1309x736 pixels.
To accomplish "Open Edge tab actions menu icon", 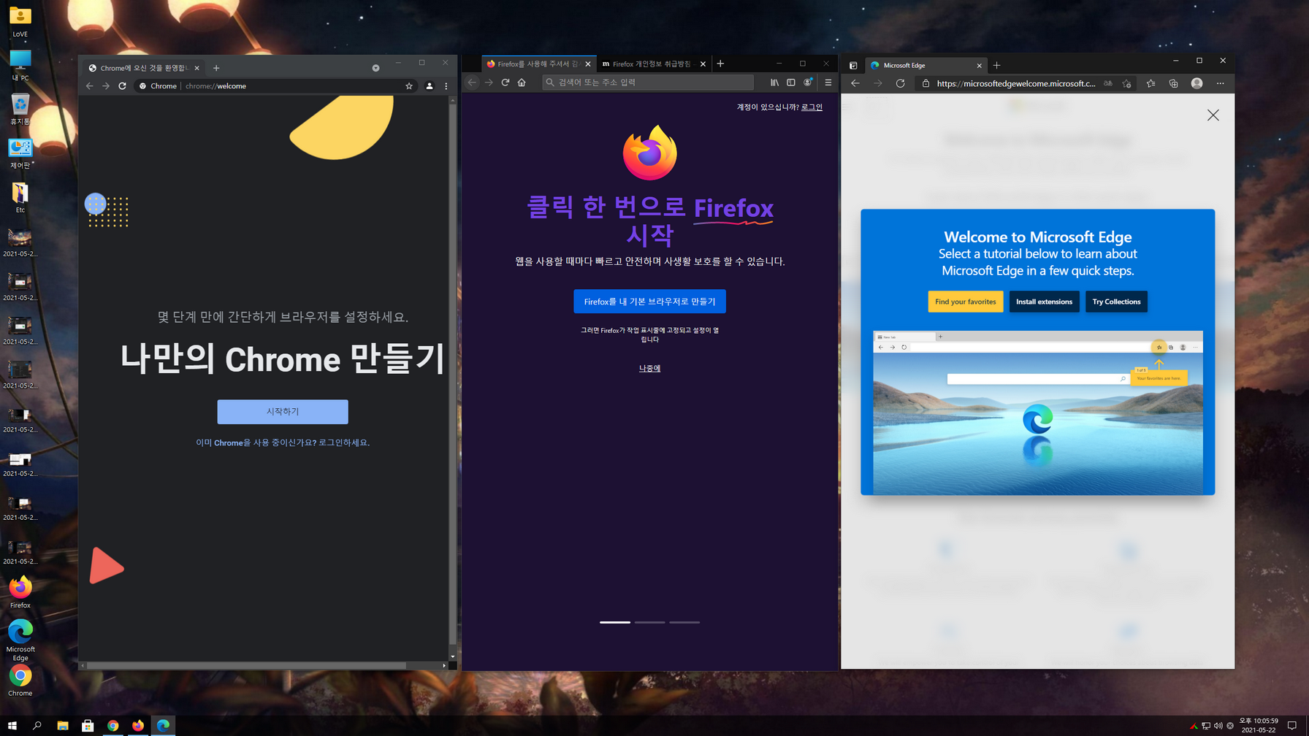I will point(853,66).
